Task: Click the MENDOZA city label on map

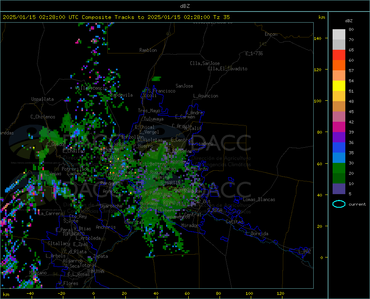Action: pyautogui.click(x=110, y=150)
